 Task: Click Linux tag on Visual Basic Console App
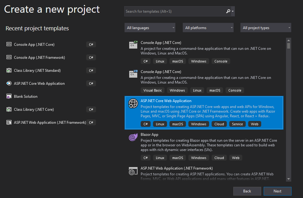tap(197, 90)
